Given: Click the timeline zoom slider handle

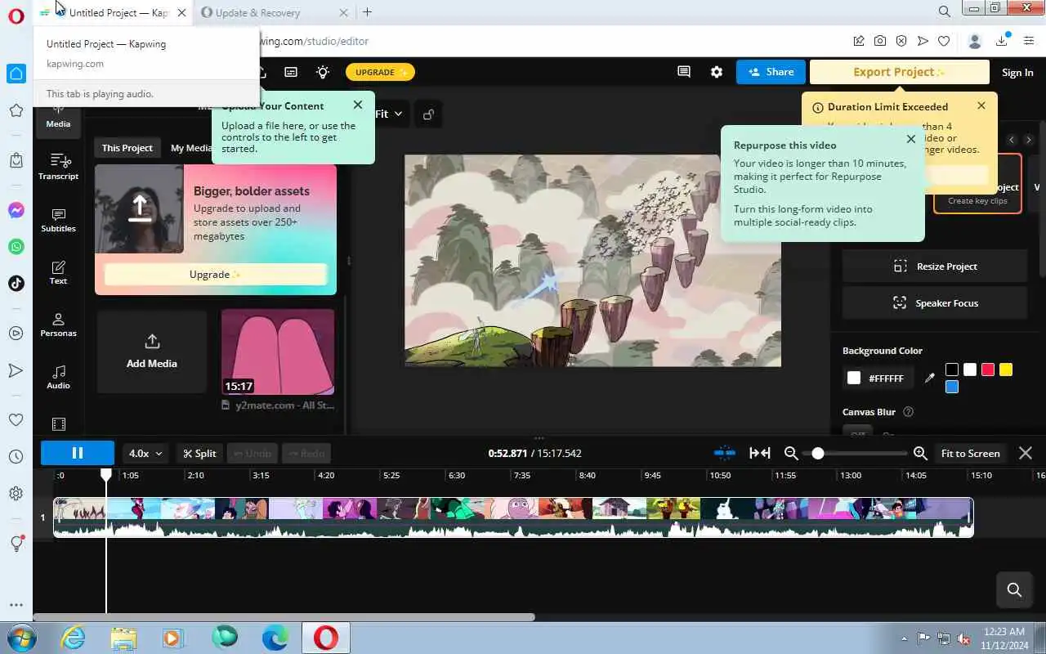Looking at the screenshot, I should point(818,453).
